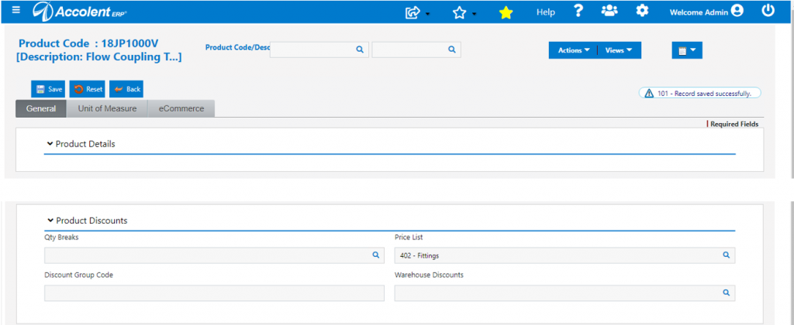Click the Qty Breaks input field
The height and width of the screenshot is (325, 794).
pyautogui.click(x=214, y=255)
